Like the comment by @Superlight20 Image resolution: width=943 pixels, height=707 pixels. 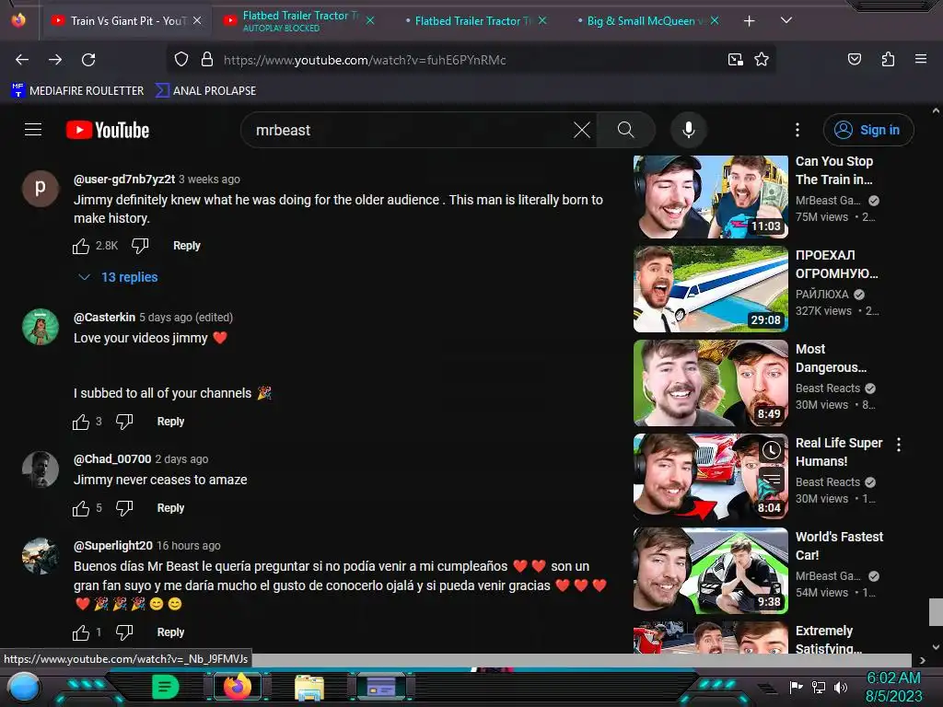coord(81,632)
